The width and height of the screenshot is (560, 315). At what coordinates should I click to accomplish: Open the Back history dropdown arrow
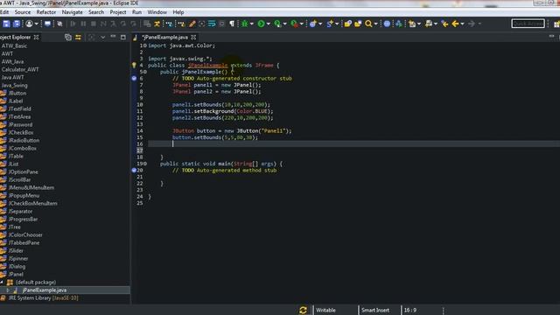[463, 24]
